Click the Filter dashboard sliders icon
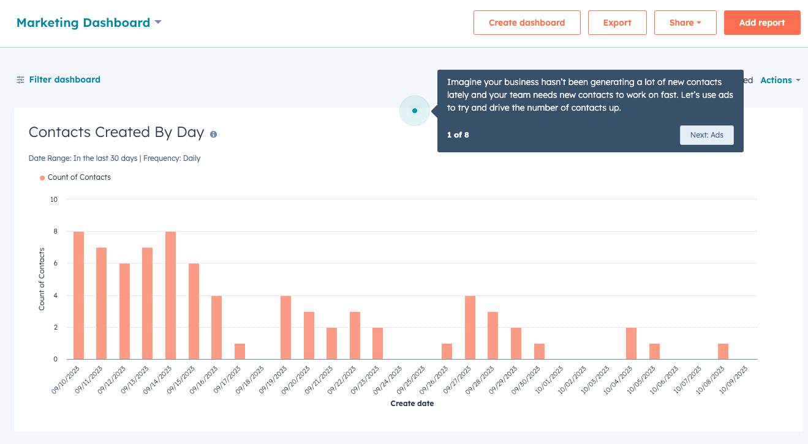 [21, 80]
